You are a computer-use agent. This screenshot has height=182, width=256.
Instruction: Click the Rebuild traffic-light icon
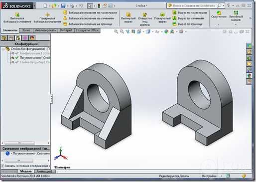point(99,5)
